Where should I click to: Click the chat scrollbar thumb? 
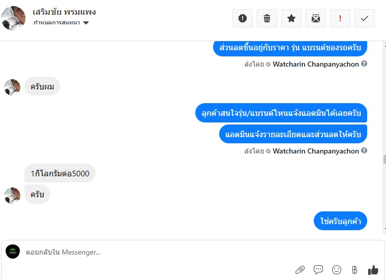[384, 159]
